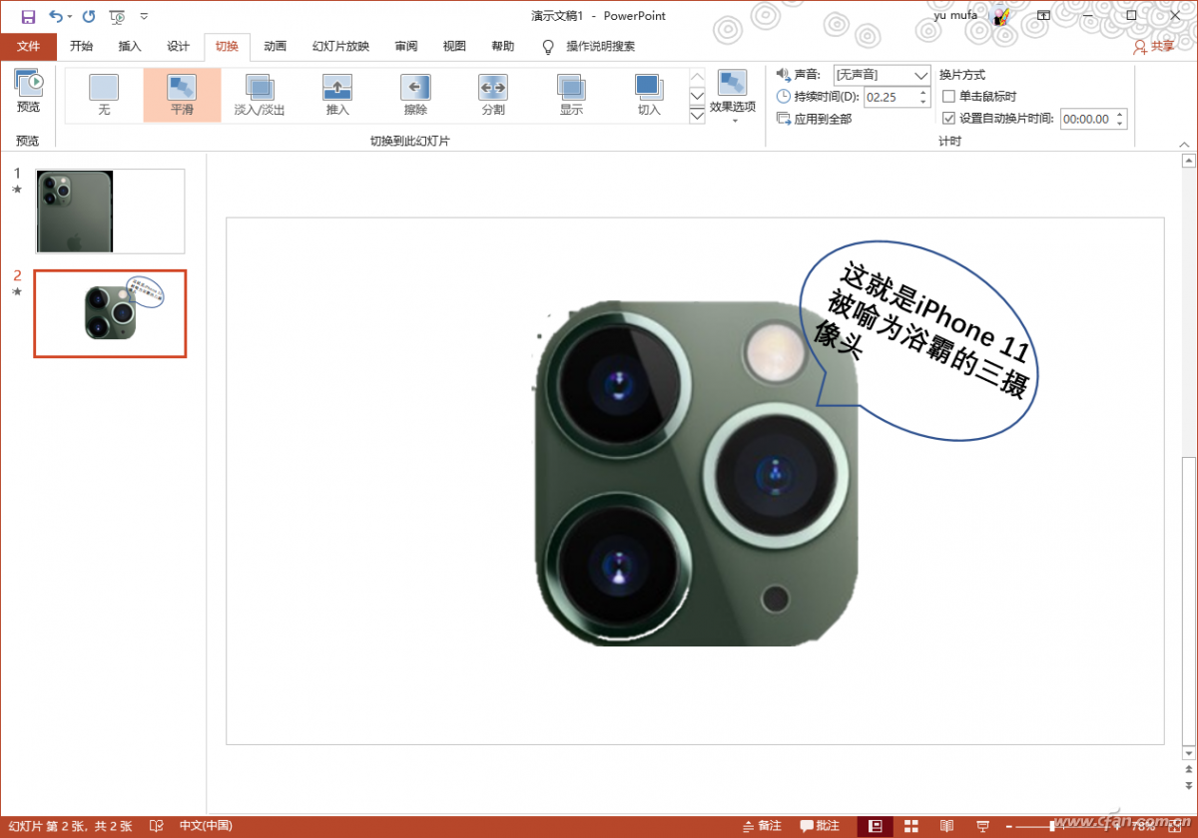Viewport: 1198px width, 838px height.
Task: Select the 分割 (Split) transition
Action: coord(493,95)
